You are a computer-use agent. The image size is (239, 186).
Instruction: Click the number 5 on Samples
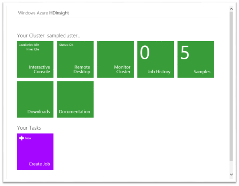click(x=185, y=53)
